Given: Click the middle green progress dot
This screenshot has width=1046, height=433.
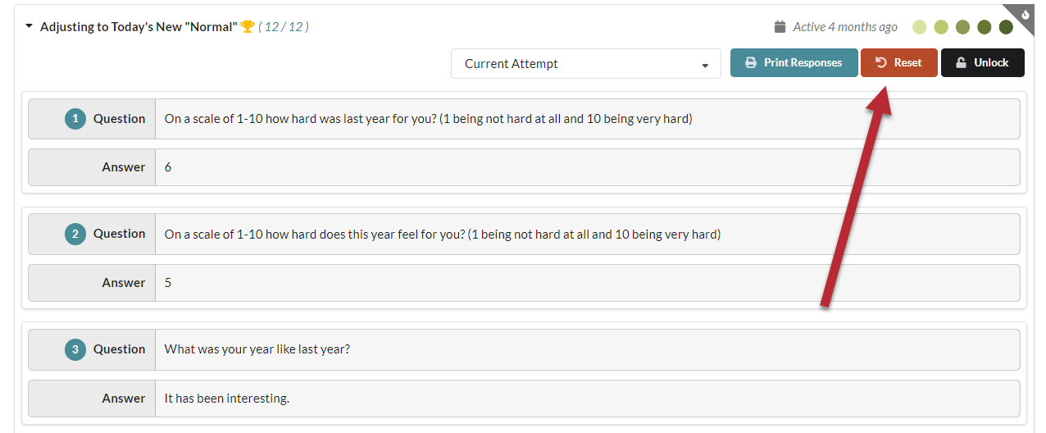Looking at the screenshot, I should (962, 27).
